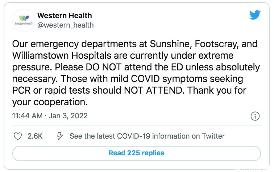Open the 11:44 AM · Jan 3, 2022 timestamp
This screenshot has height=172, width=274.
pos(50,116)
